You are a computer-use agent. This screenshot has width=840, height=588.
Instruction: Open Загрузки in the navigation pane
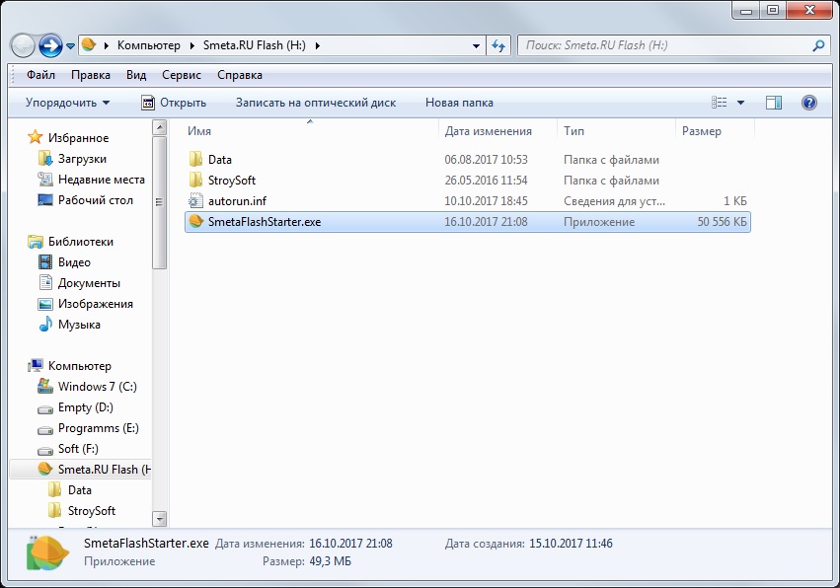tap(82, 159)
